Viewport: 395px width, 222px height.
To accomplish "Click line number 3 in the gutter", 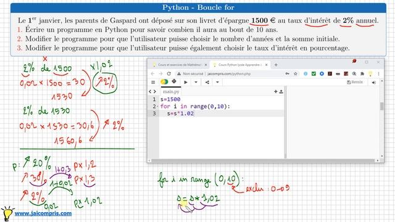I will coord(154,113).
